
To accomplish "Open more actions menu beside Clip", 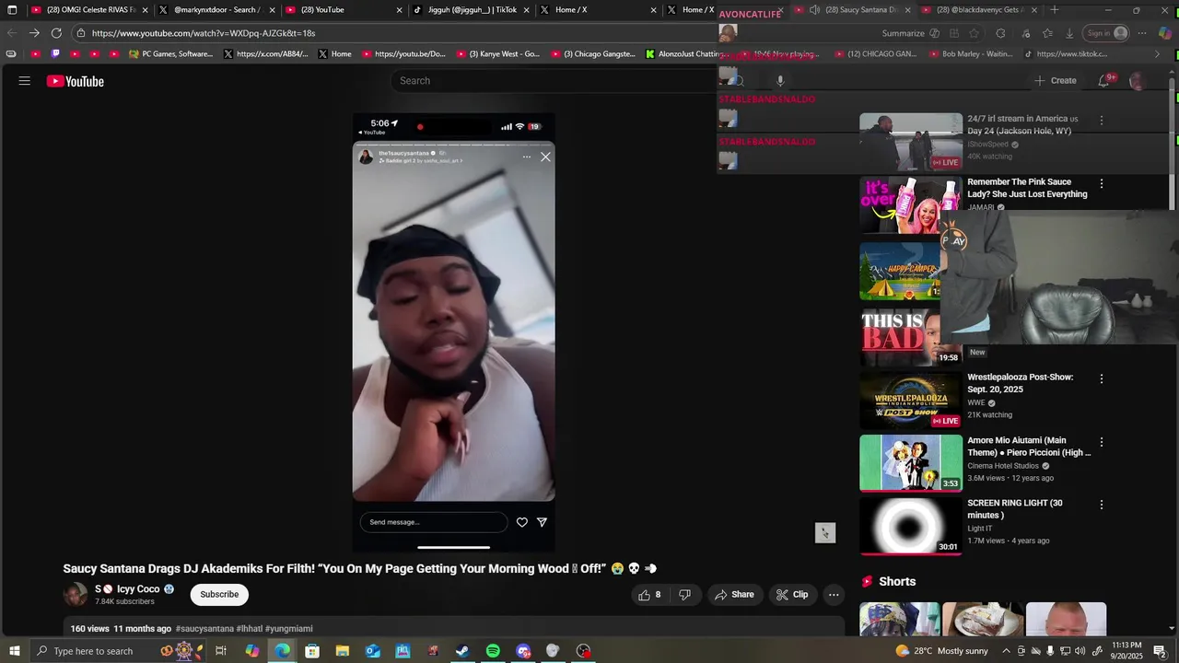I will (834, 595).
